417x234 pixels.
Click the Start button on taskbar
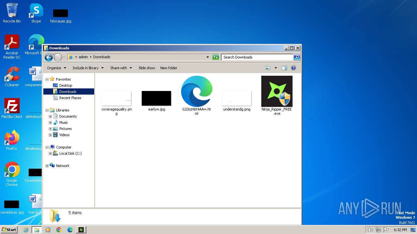[x=9, y=230]
